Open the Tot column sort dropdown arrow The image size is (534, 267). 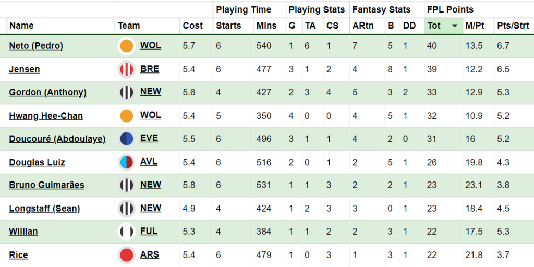pos(454,26)
